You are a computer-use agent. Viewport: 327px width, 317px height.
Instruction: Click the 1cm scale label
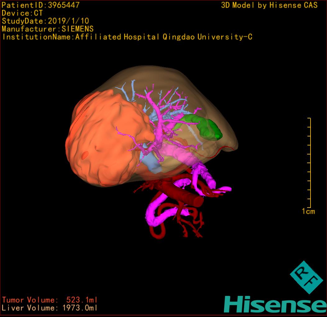(x=308, y=212)
